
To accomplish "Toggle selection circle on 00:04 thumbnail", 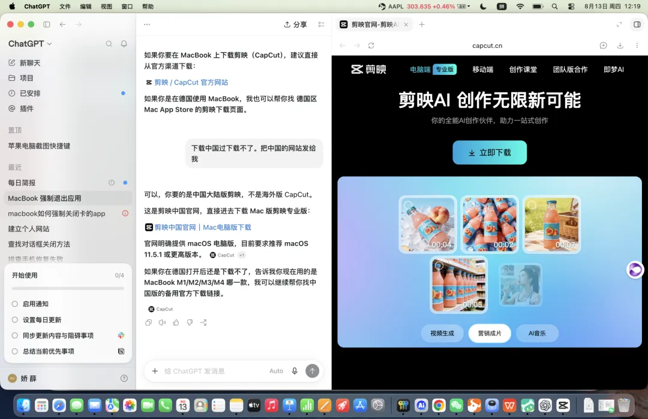I will coord(408,205).
